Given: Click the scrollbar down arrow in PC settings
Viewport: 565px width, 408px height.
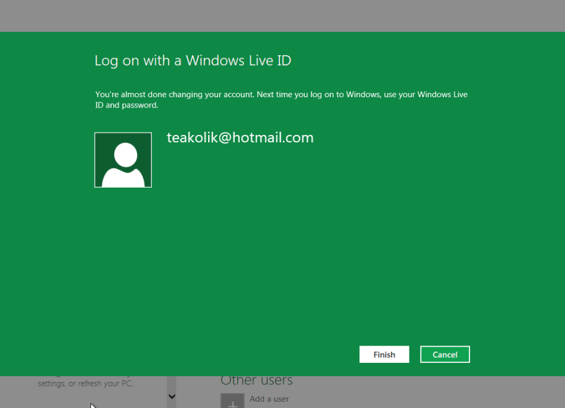Looking at the screenshot, I should [x=172, y=396].
